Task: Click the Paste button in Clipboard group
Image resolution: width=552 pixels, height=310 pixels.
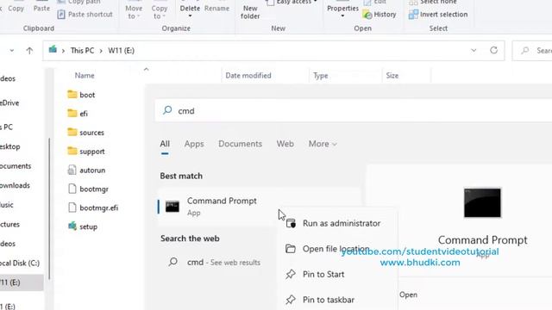Action: pyautogui.click(x=41, y=9)
